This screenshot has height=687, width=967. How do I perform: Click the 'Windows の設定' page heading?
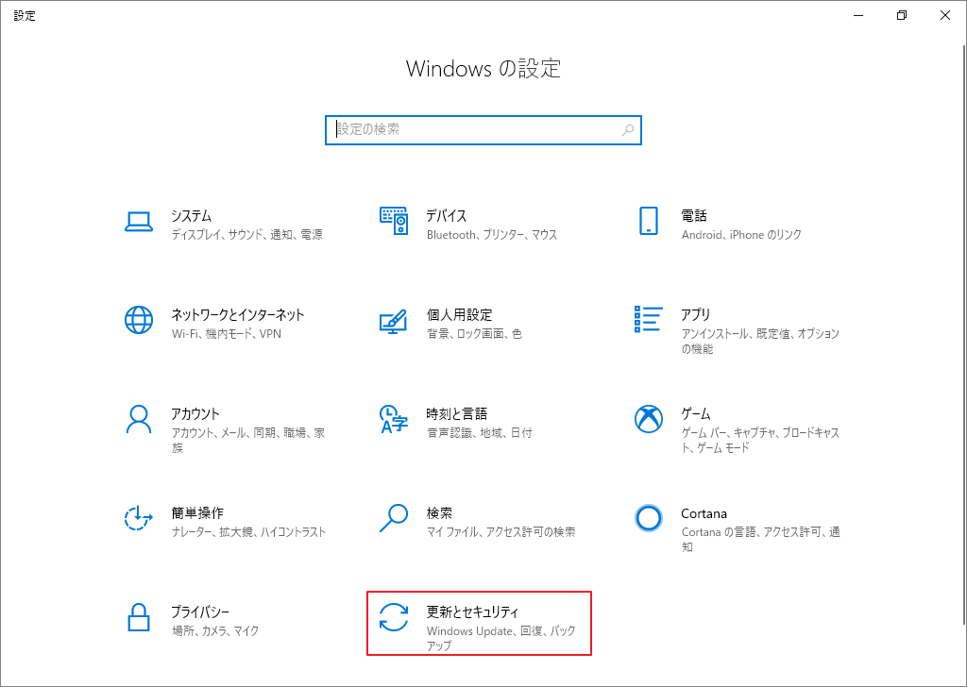(x=483, y=68)
